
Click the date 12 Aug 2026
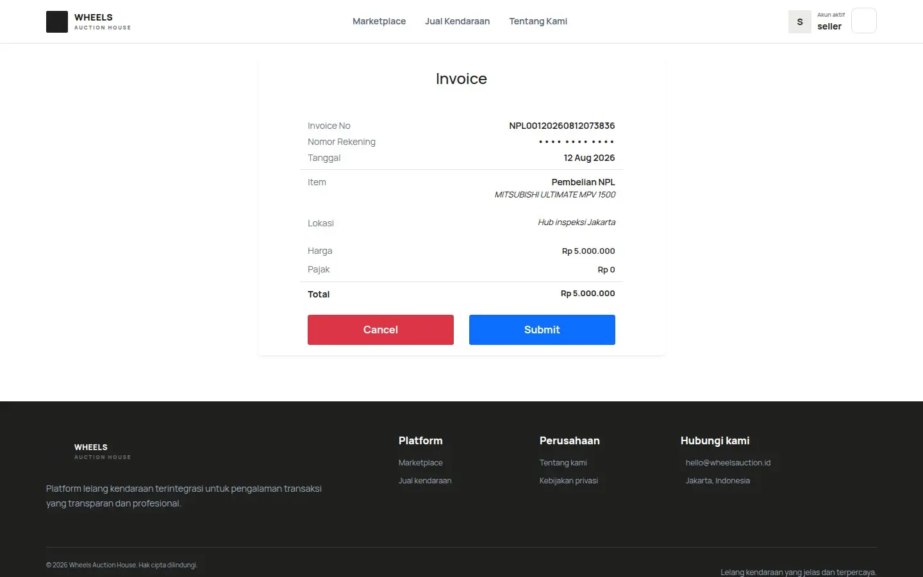tap(589, 158)
